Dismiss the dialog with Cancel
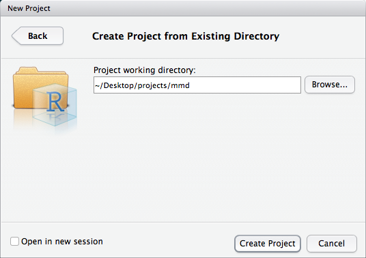This screenshot has width=366, height=258. pos(332,244)
